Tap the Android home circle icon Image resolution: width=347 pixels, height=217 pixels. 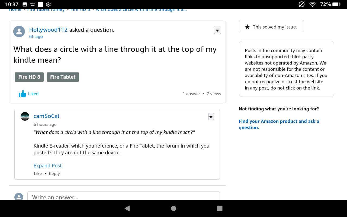(174, 208)
